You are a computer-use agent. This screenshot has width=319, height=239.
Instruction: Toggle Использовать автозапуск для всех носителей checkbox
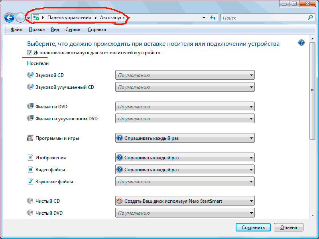(x=30, y=53)
